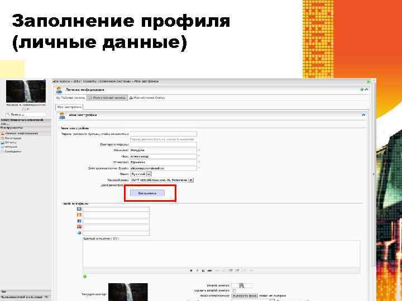Click the last name input field
This screenshot has height=301, width=402.
(x=163, y=151)
